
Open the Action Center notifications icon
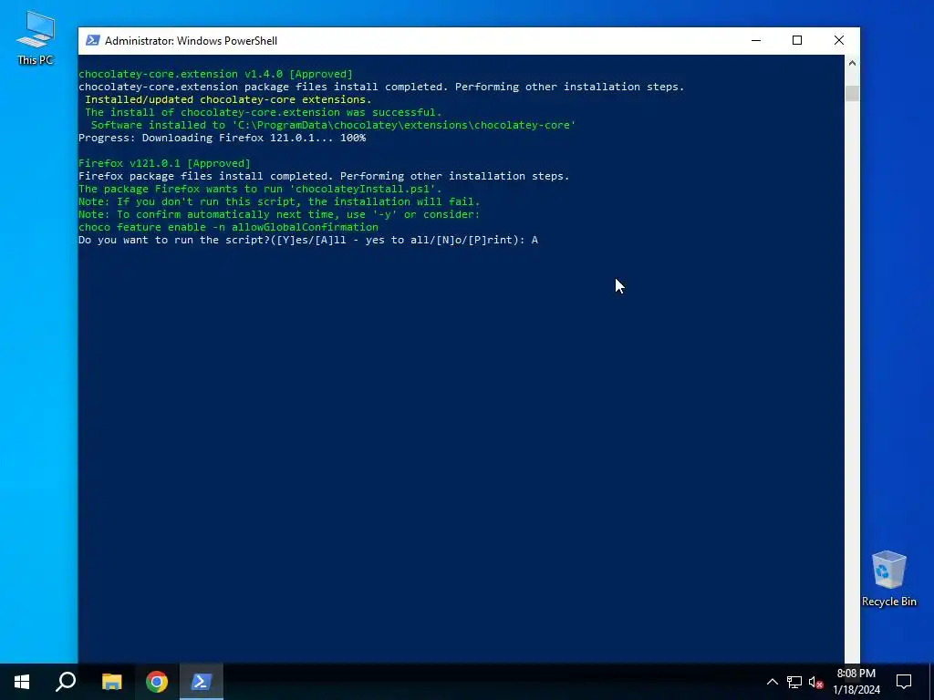point(904,682)
